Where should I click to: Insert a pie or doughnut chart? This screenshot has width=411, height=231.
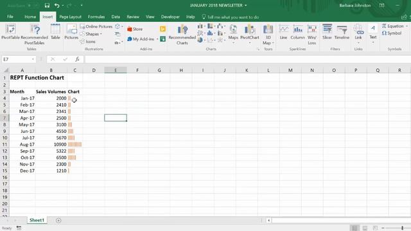point(201,40)
